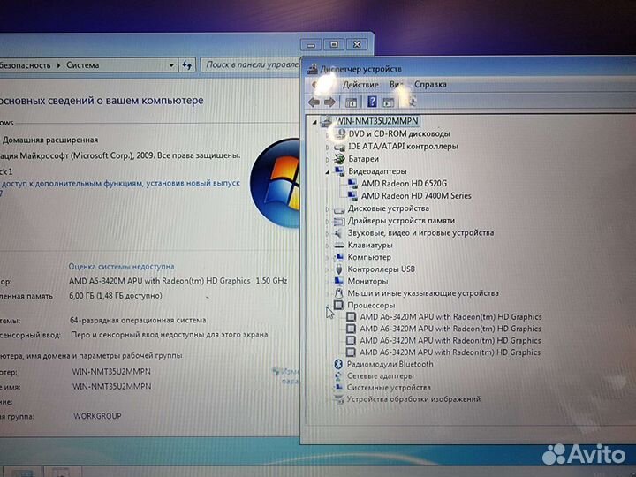Click the 64-разрядная операционная система text
The height and width of the screenshot is (477, 636).
(x=138, y=320)
